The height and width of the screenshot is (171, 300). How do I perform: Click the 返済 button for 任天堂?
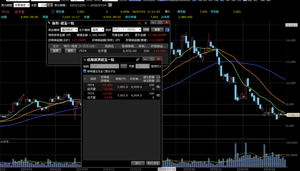point(55,51)
